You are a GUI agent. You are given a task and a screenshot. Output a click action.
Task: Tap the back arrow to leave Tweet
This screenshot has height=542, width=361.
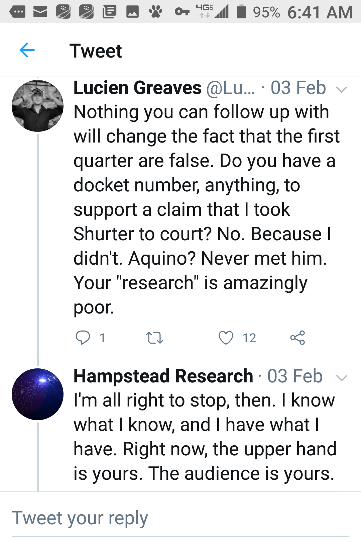point(27,51)
